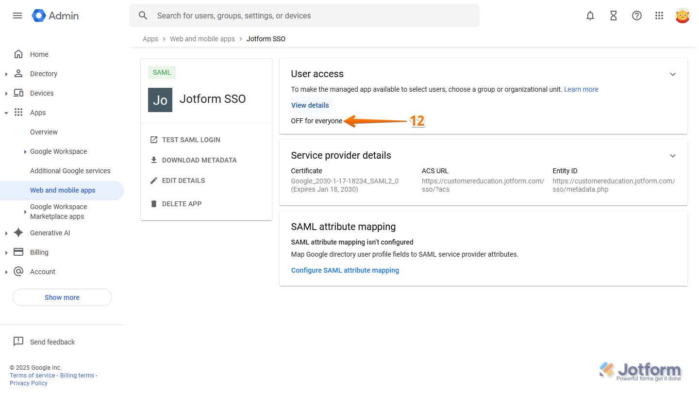Expand the Directory tree arrow
Image resolution: width=699 pixels, height=393 pixels.
click(x=6, y=74)
